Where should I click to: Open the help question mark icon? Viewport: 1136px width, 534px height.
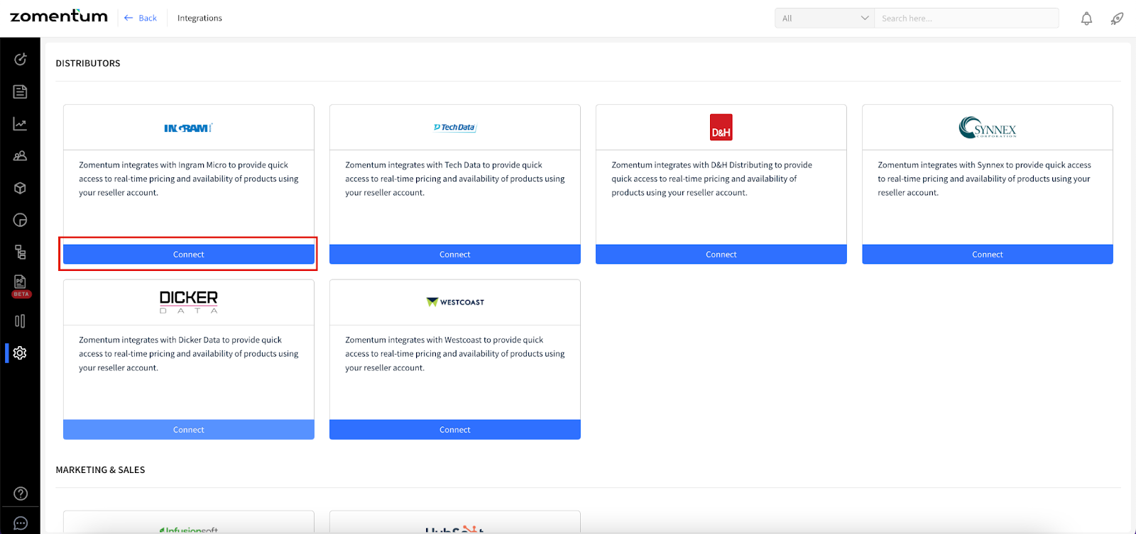coord(21,494)
